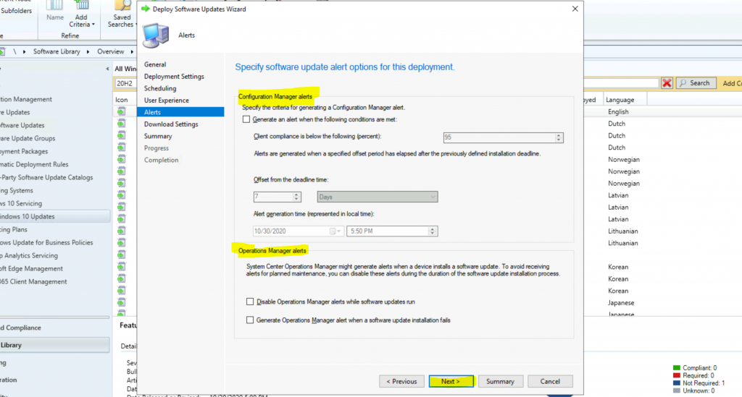Click the alert time spinner arrows

point(432,231)
